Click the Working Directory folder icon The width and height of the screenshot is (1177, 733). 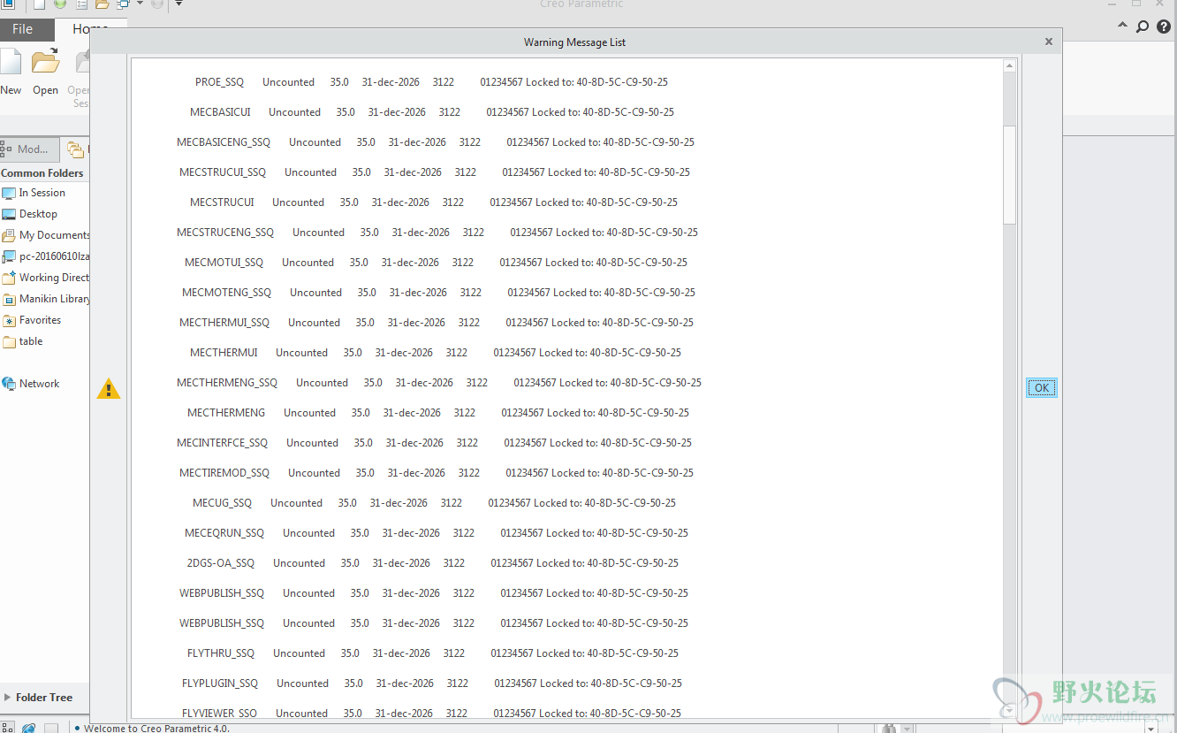(x=9, y=278)
